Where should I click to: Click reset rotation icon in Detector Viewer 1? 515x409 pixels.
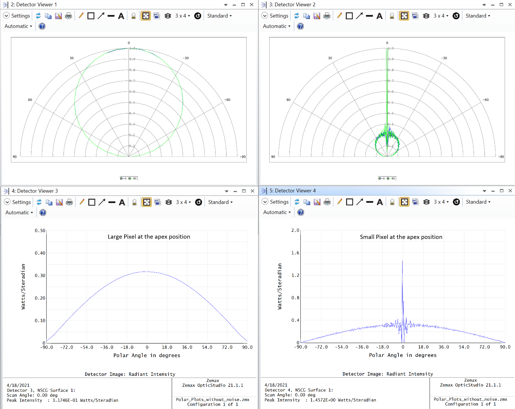(198, 16)
